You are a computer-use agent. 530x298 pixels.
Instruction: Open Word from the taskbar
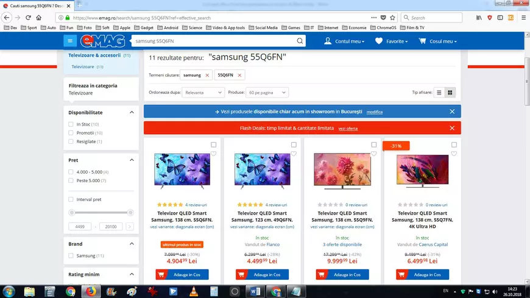255,291
